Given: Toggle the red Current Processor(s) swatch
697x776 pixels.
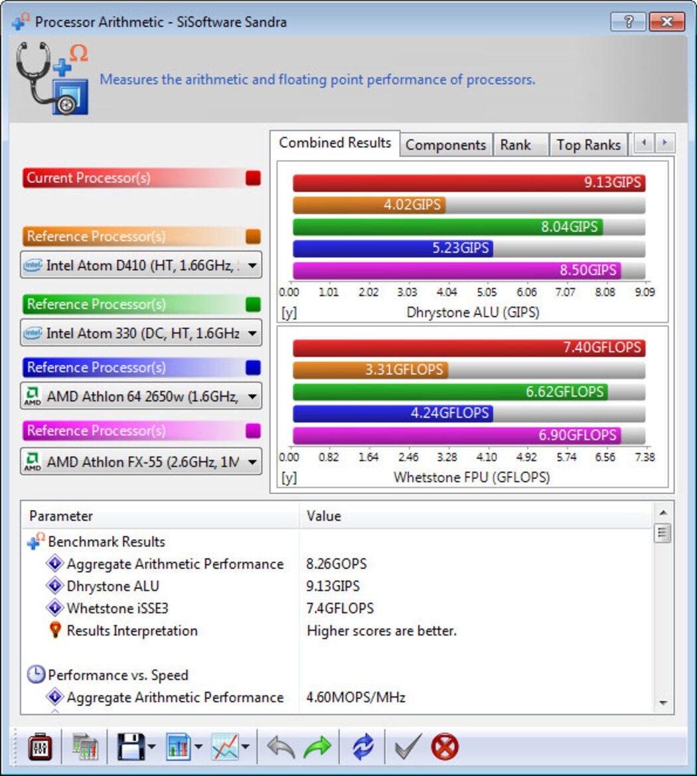Looking at the screenshot, I should point(253,178).
